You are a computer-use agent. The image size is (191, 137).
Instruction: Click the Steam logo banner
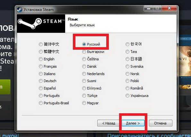[x=41, y=23]
